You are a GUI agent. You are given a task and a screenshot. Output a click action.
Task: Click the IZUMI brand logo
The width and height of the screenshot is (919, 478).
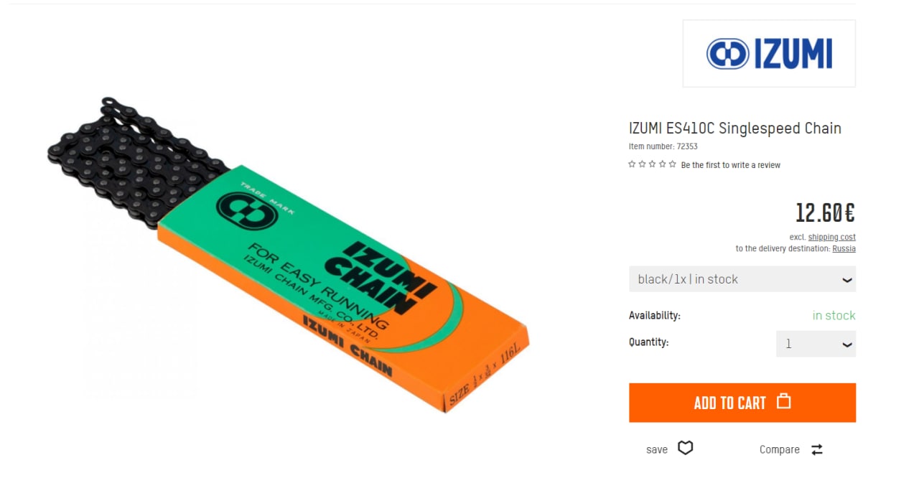[x=769, y=54]
